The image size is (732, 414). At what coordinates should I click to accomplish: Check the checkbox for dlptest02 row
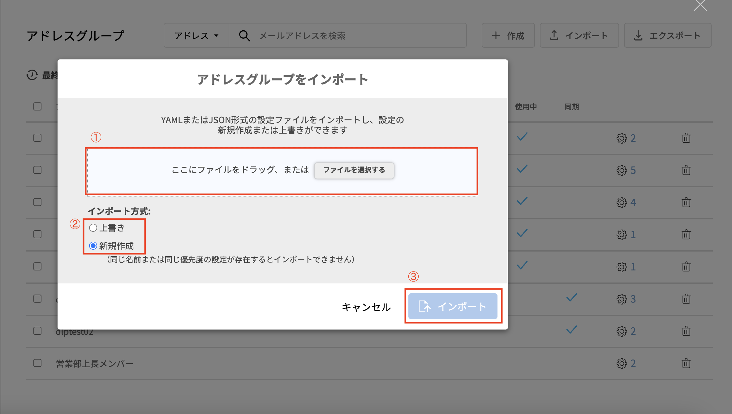[37, 331]
